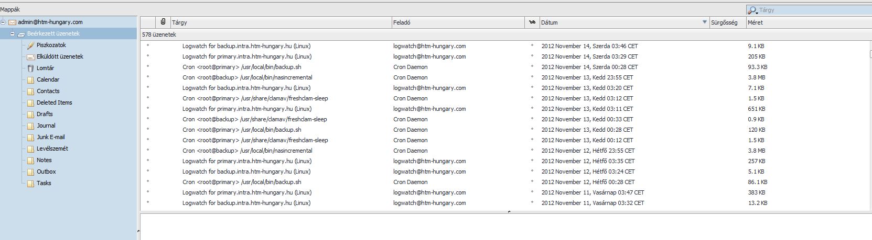Click the splitter handle above preview pane

(x=509, y=212)
